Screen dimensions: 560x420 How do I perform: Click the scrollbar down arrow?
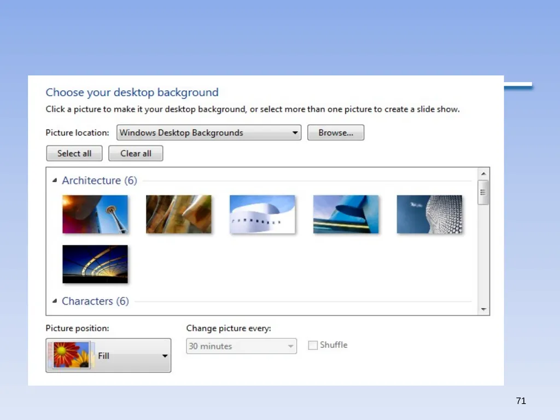(483, 310)
